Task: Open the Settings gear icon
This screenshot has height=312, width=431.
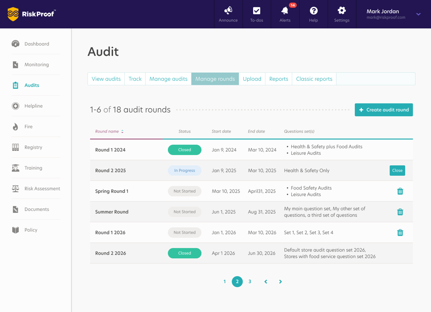Action: (x=342, y=11)
